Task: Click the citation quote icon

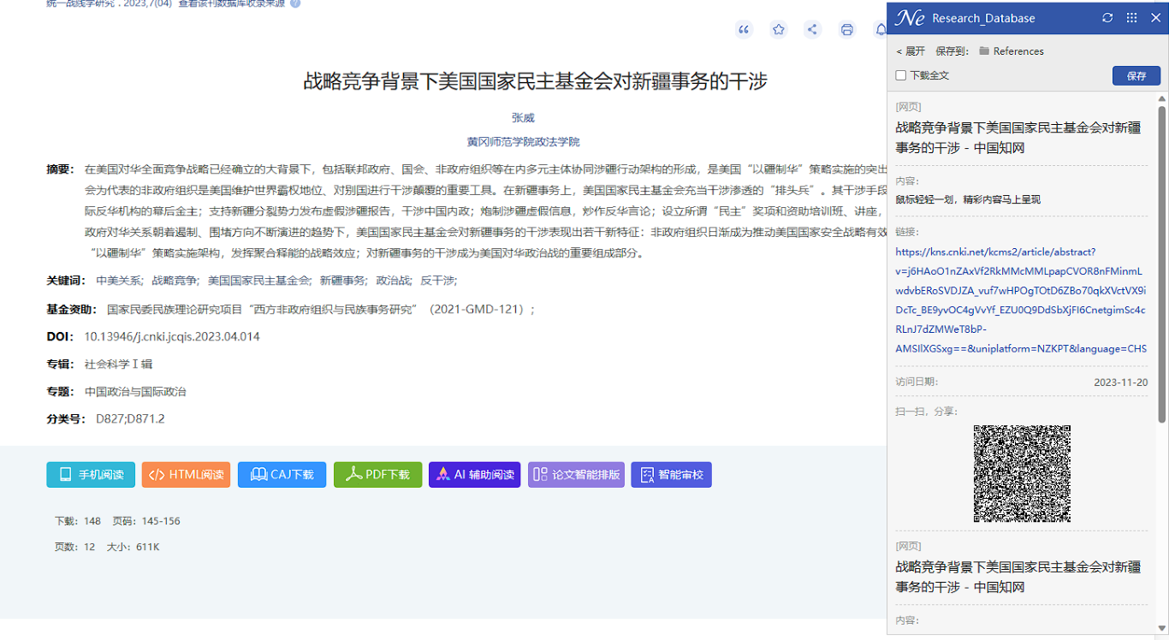Action: [x=744, y=30]
